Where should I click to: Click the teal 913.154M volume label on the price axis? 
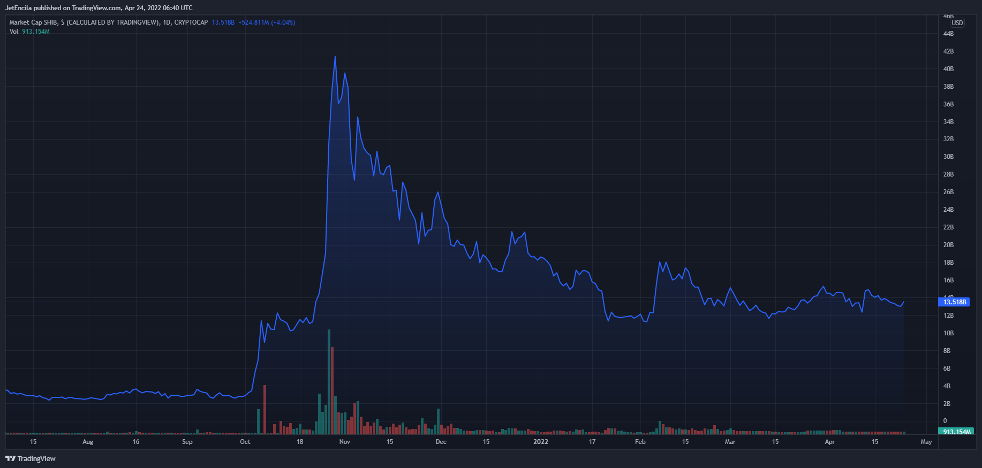(955, 432)
